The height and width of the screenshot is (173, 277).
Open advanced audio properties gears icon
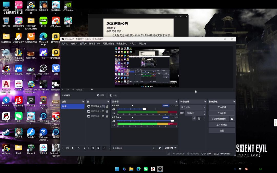pos(160,148)
